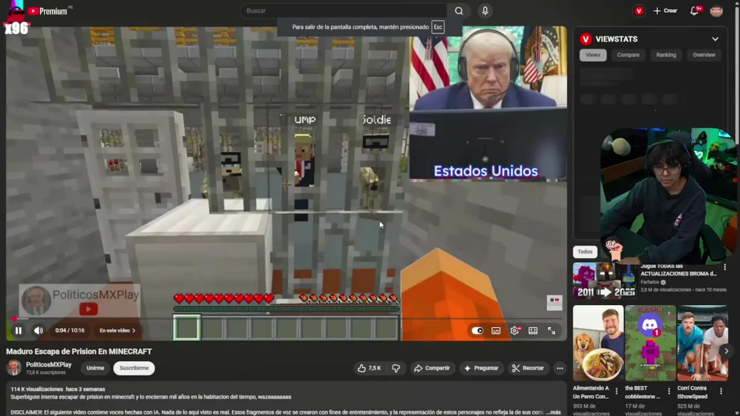Select the Todos filter chip
This screenshot has height=416, width=740.
pyautogui.click(x=585, y=251)
